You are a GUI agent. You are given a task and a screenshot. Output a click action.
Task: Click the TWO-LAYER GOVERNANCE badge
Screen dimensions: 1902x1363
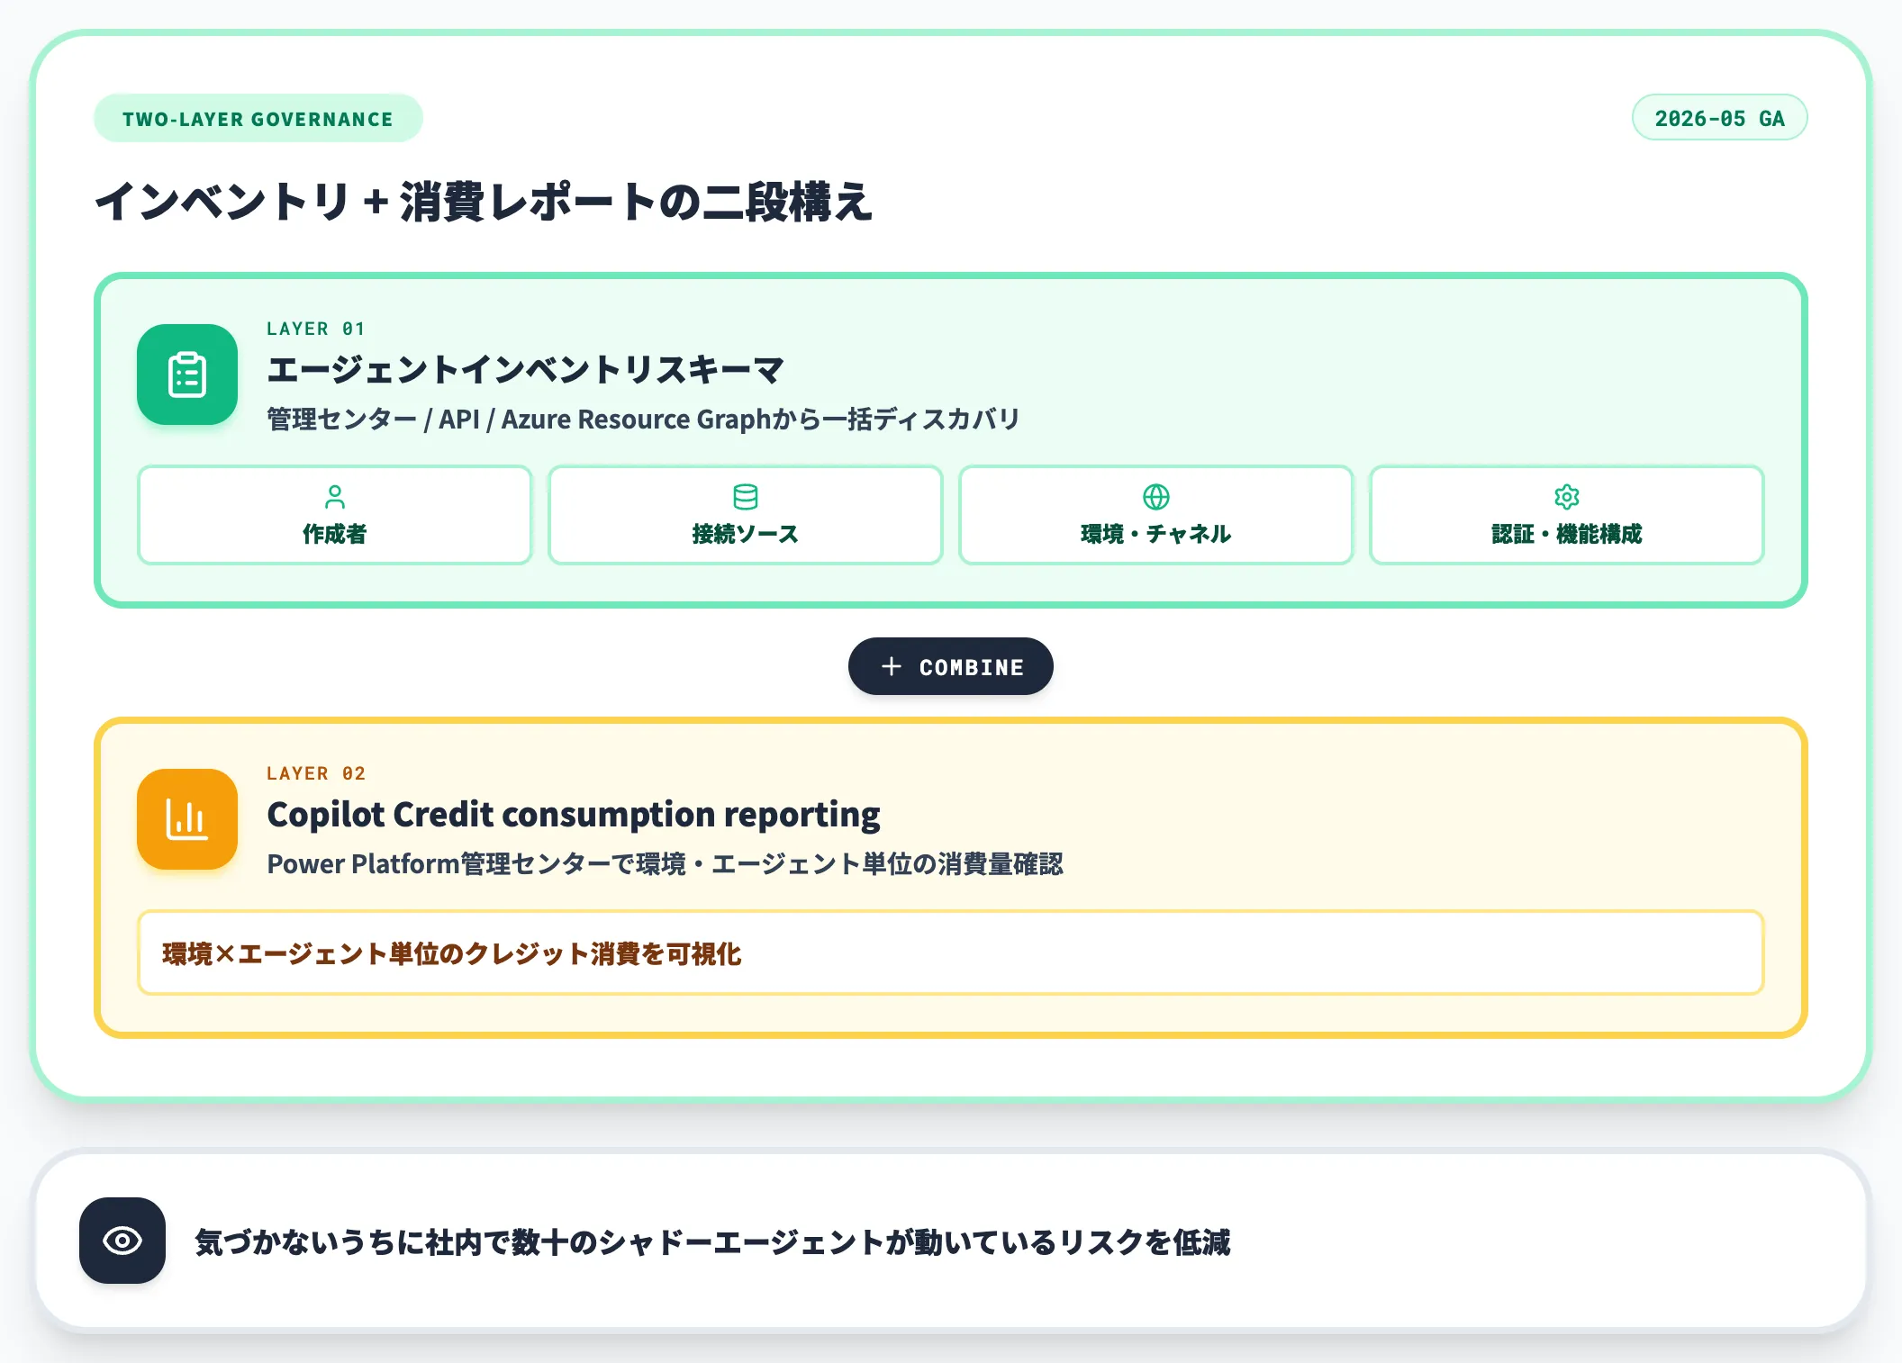[258, 119]
